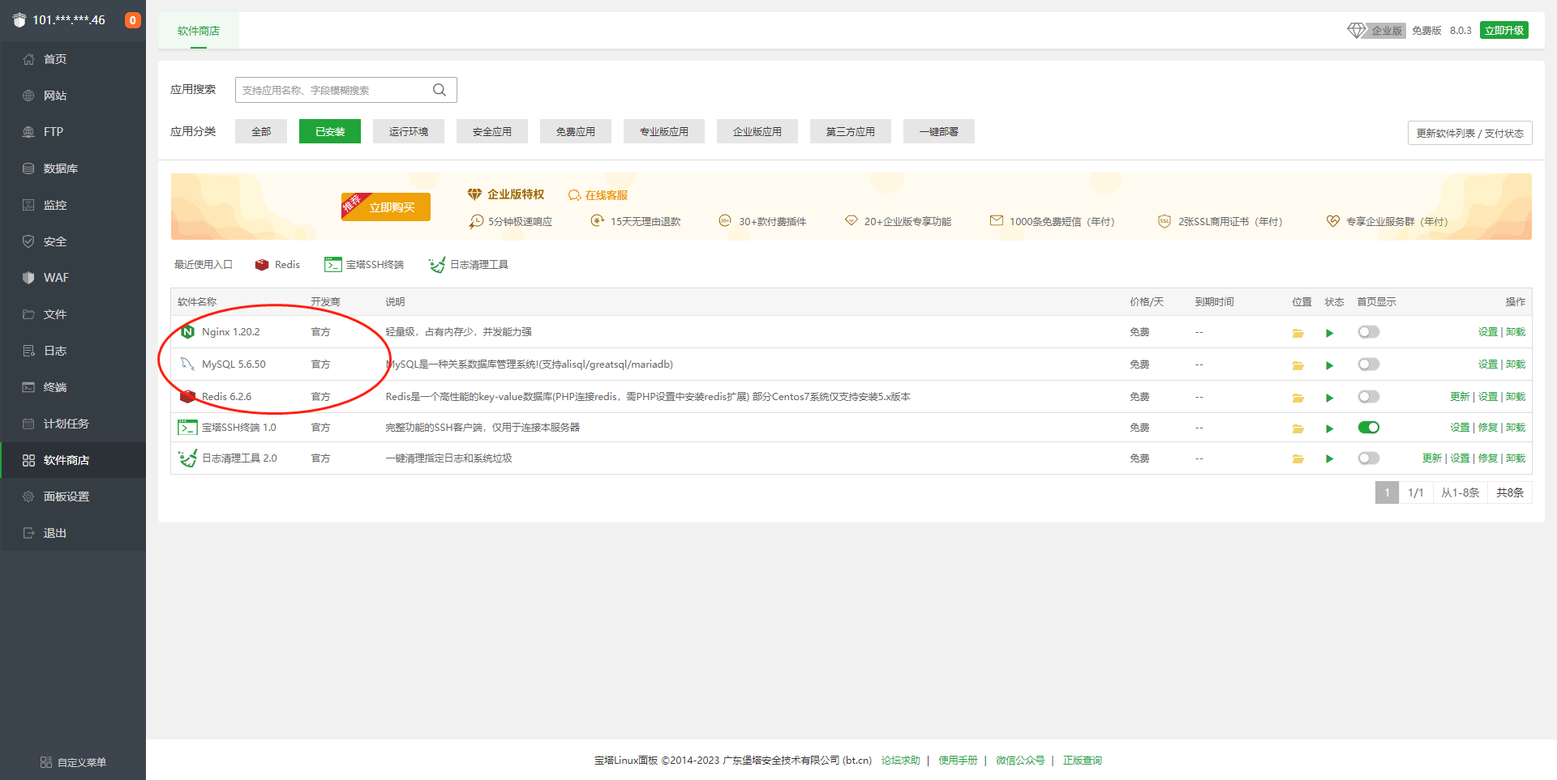
Task: Click the MySQL status play icon
Action: [x=1329, y=365]
